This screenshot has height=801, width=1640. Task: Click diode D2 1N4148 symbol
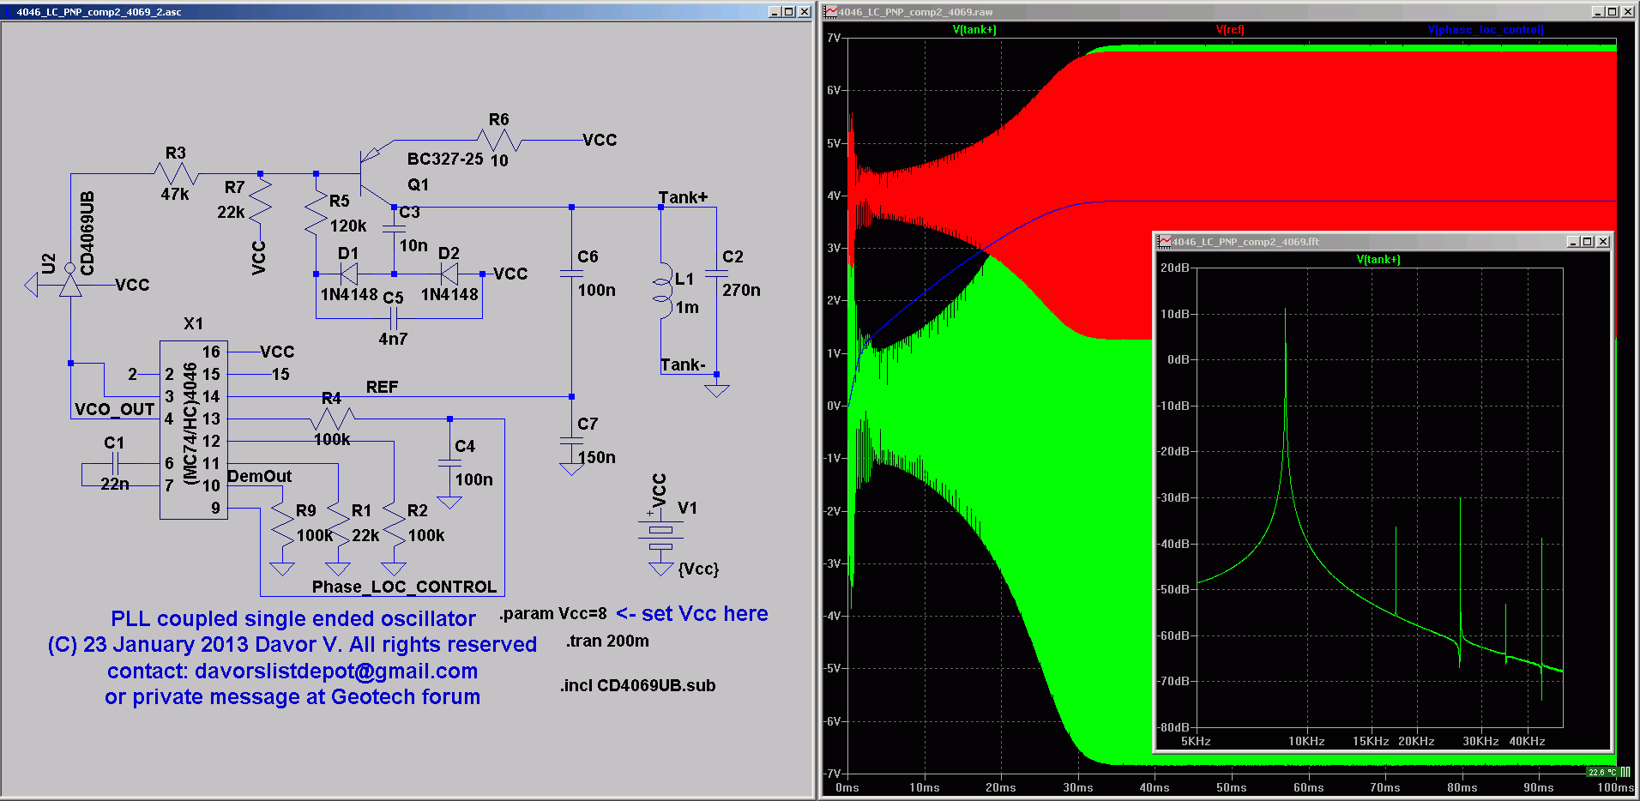tap(449, 274)
